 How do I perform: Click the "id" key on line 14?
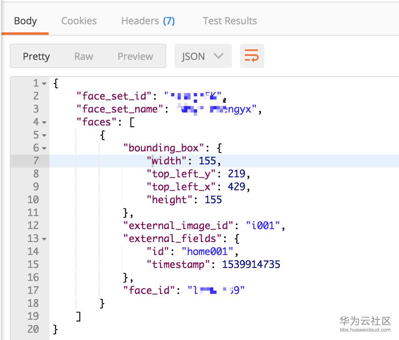(x=158, y=252)
